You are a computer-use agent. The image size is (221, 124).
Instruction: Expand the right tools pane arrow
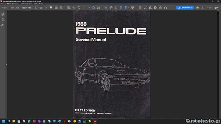pyautogui.click(x=220, y=65)
